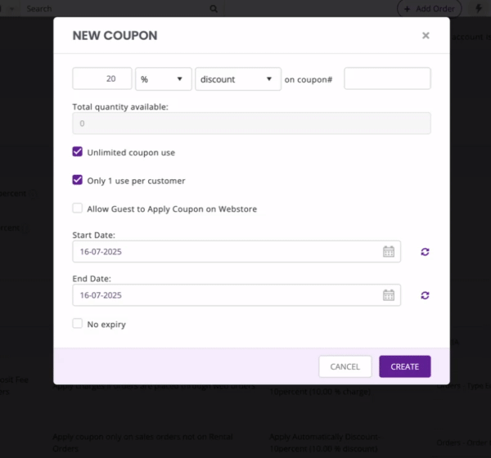Open the % unit dropdown
The width and height of the screenshot is (491, 458).
point(164,79)
